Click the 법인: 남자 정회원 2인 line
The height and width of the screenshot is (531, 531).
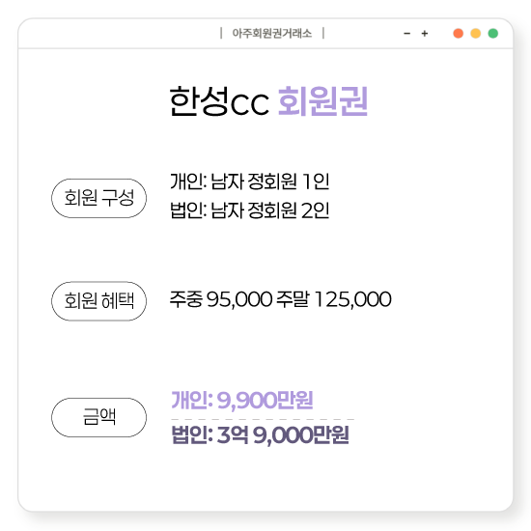click(x=250, y=210)
